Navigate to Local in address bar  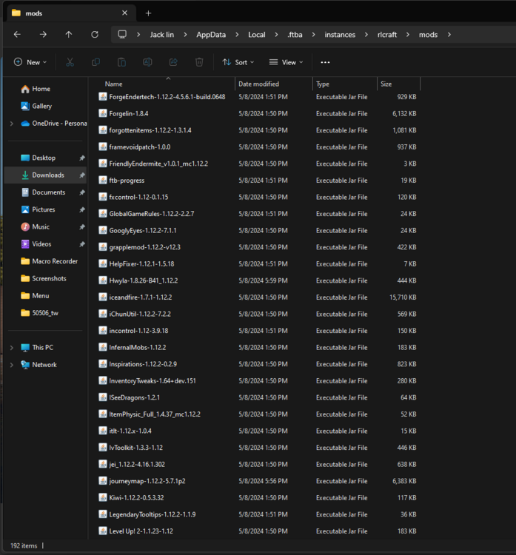click(256, 35)
